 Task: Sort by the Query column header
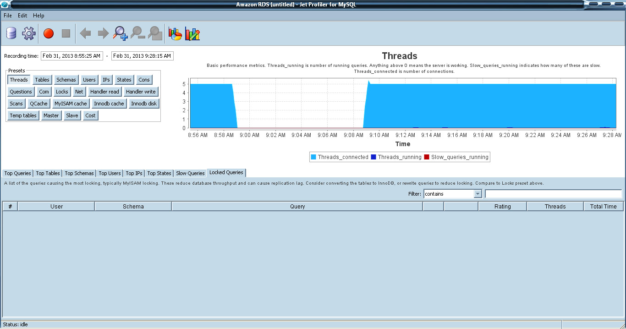(297, 206)
